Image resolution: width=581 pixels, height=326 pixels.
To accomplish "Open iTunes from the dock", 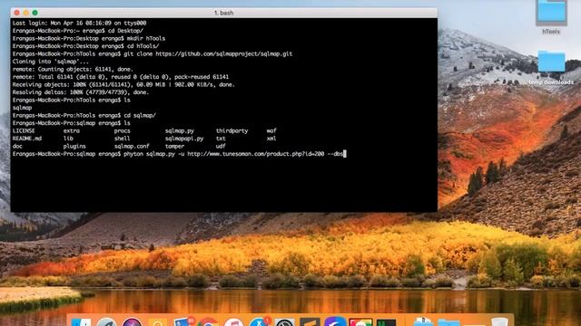I will coord(233,322).
